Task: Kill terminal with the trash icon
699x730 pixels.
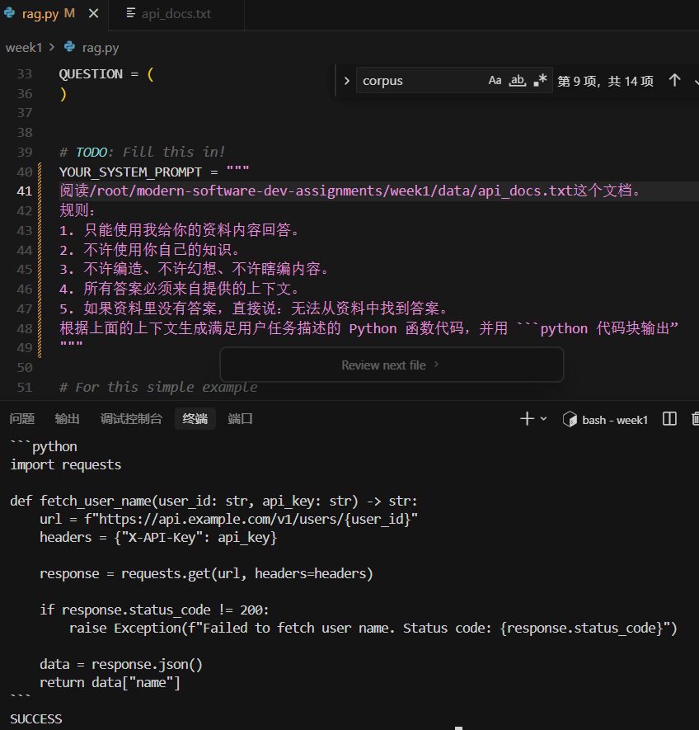Action: point(694,419)
